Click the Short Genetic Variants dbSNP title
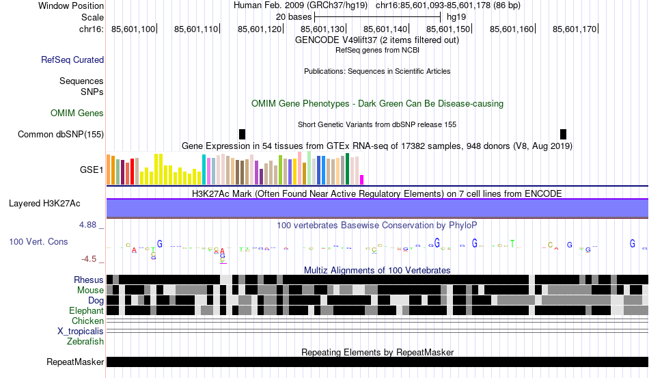 (x=377, y=124)
